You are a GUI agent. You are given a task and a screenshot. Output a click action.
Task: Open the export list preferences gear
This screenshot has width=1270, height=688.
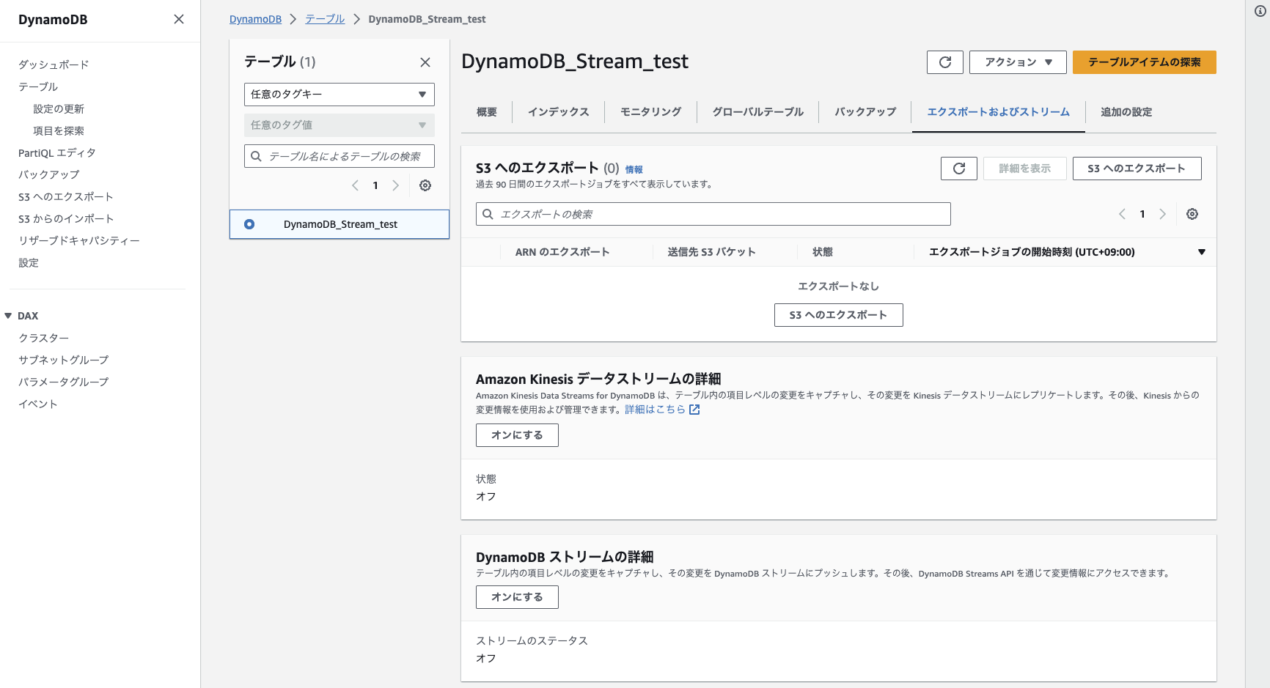pyautogui.click(x=1192, y=213)
